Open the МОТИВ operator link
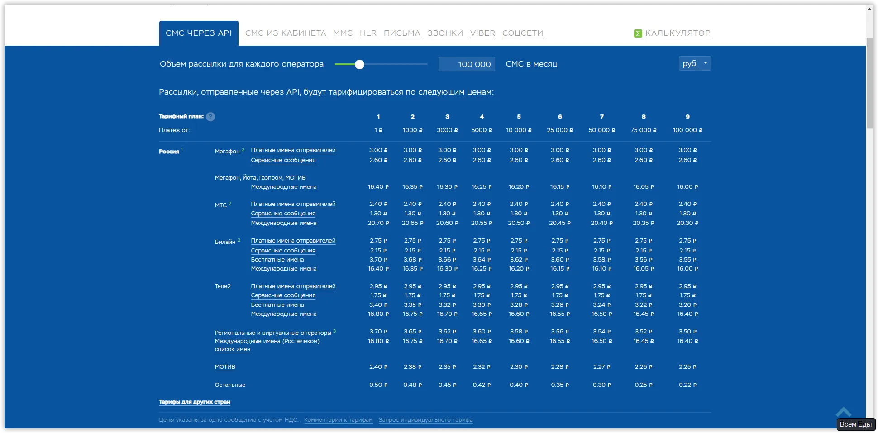The image size is (878, 433). 225,367
